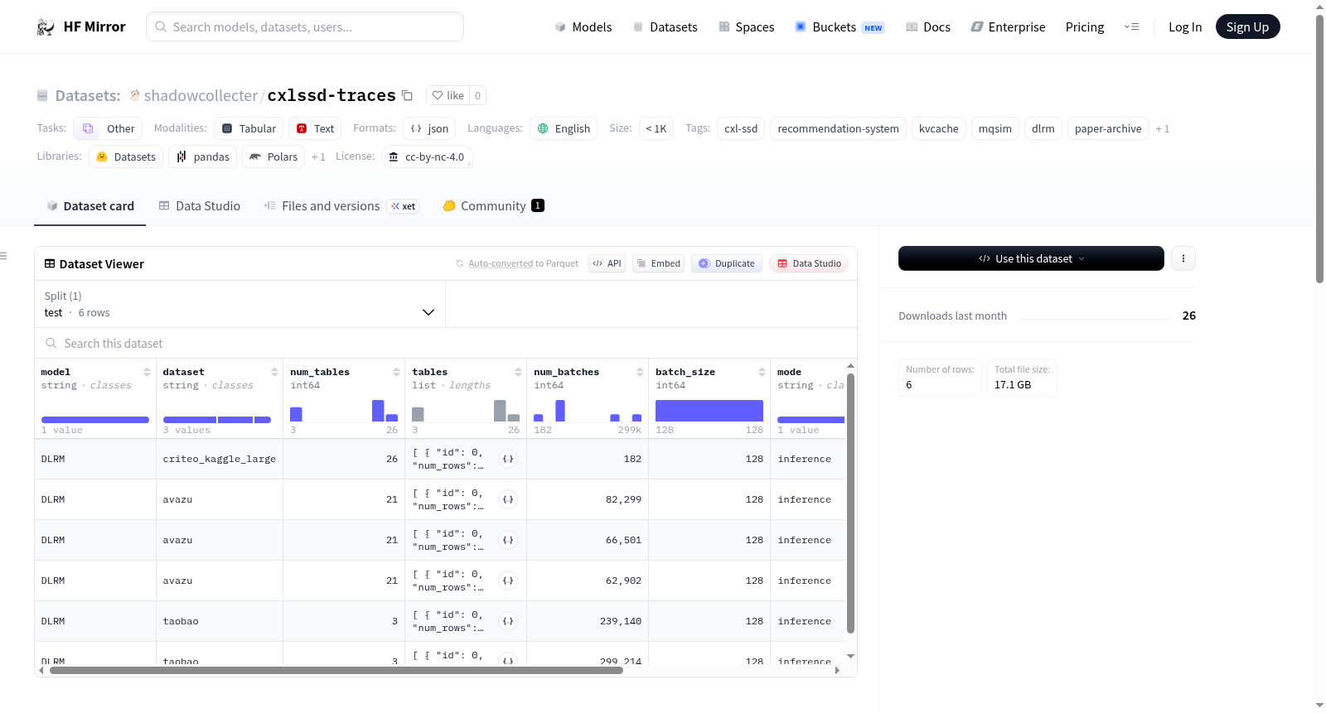This screenshot has width=1326, height=713.
Task: Focus the Search this dataset field
Action: pos(446,343)
